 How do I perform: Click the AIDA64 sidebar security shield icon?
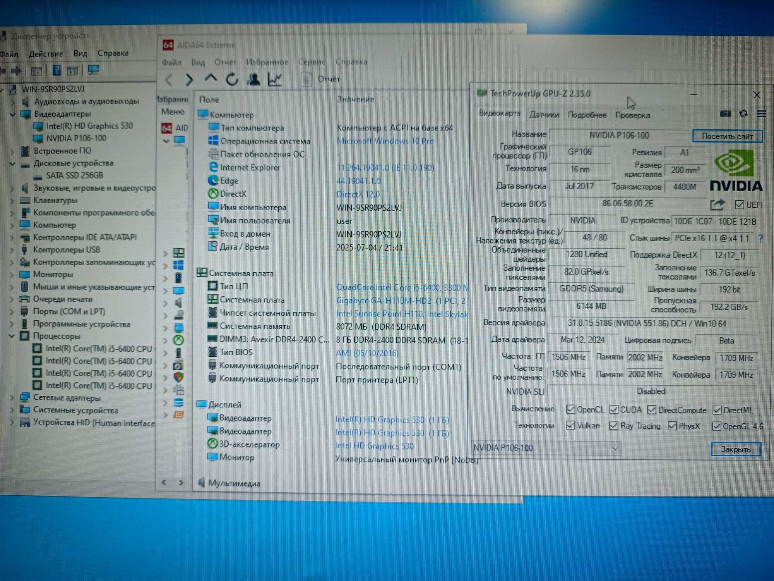(178, 377)
